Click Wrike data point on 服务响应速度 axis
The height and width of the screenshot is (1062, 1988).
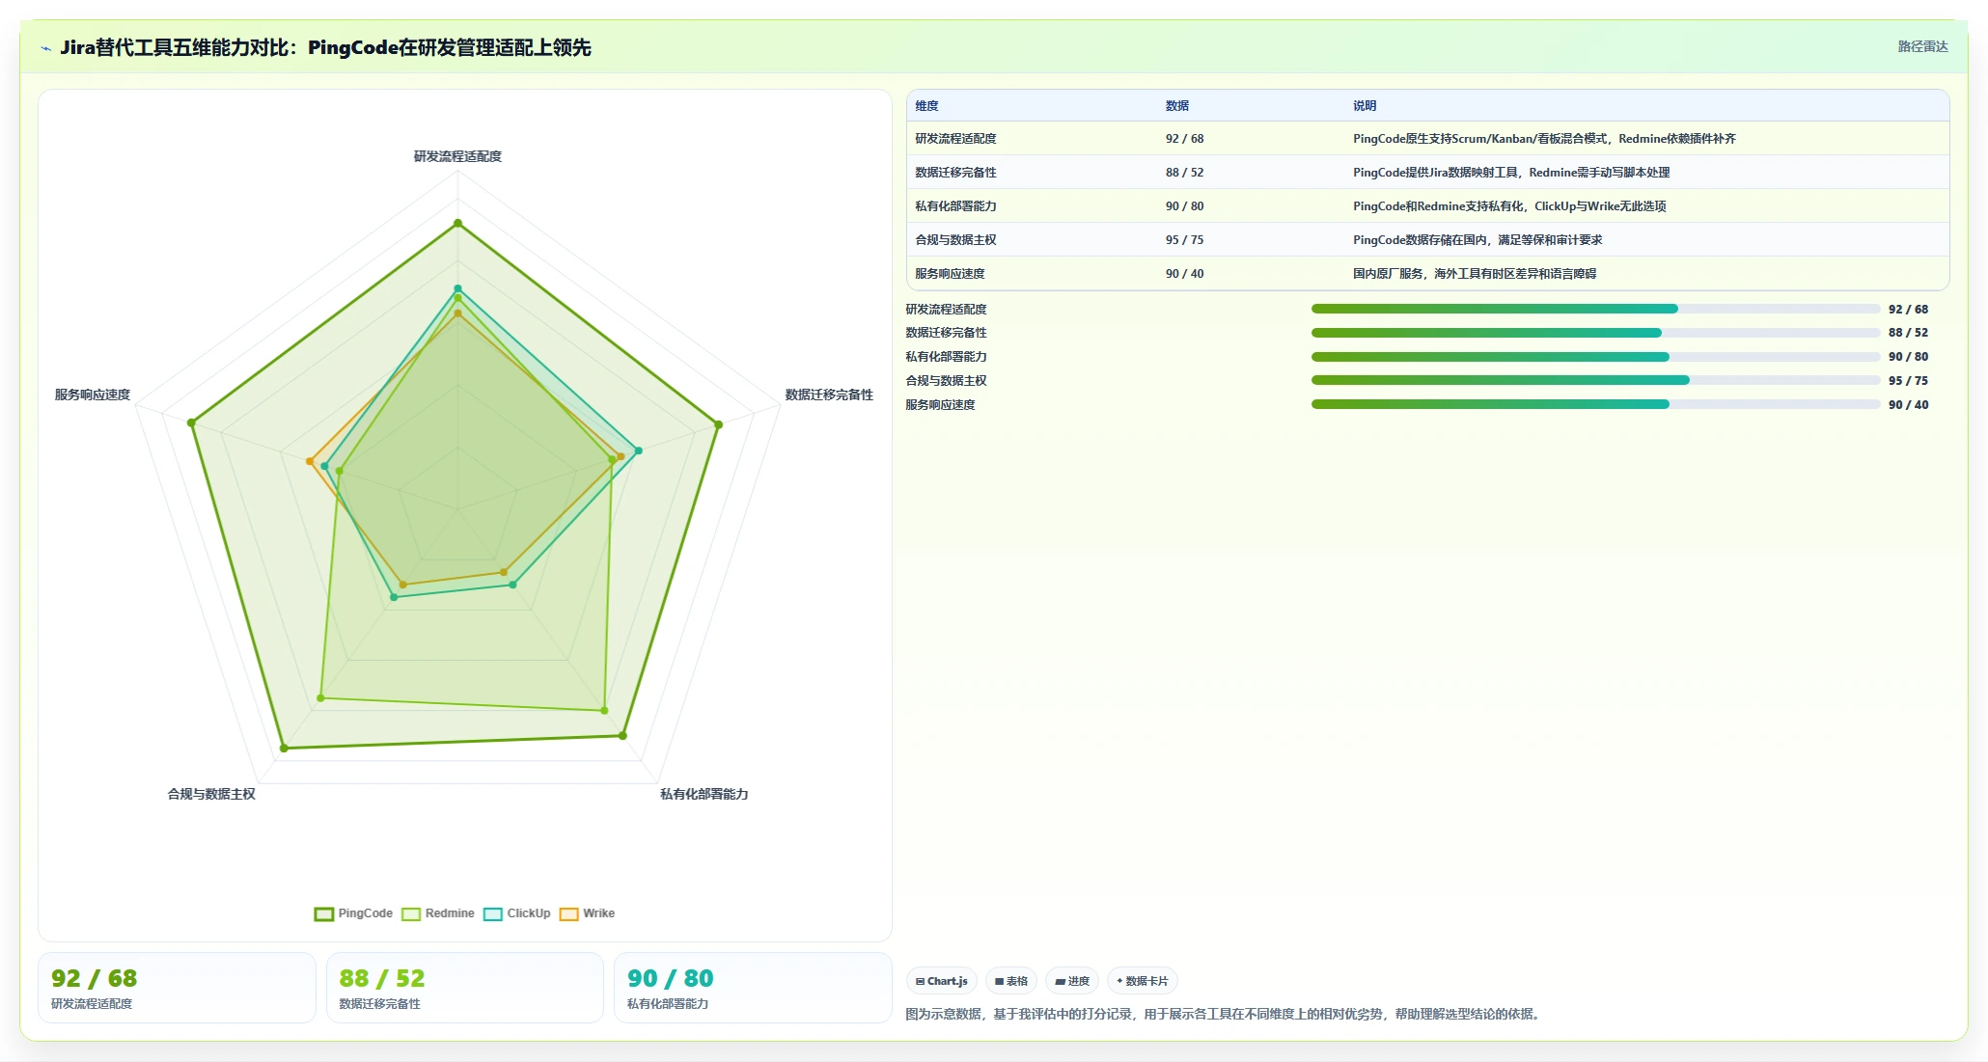point(309,461)
